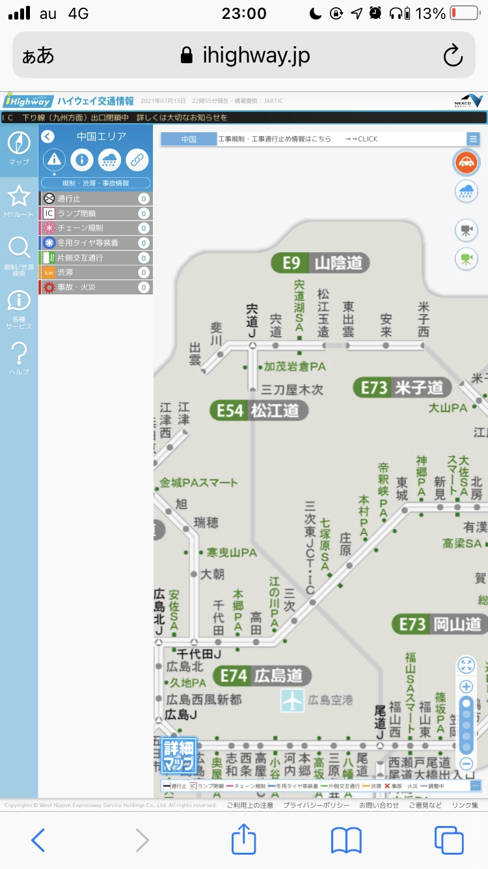Toggle the green camera layer button
This screenshot has height=869, width=488.
click(466, 259)
